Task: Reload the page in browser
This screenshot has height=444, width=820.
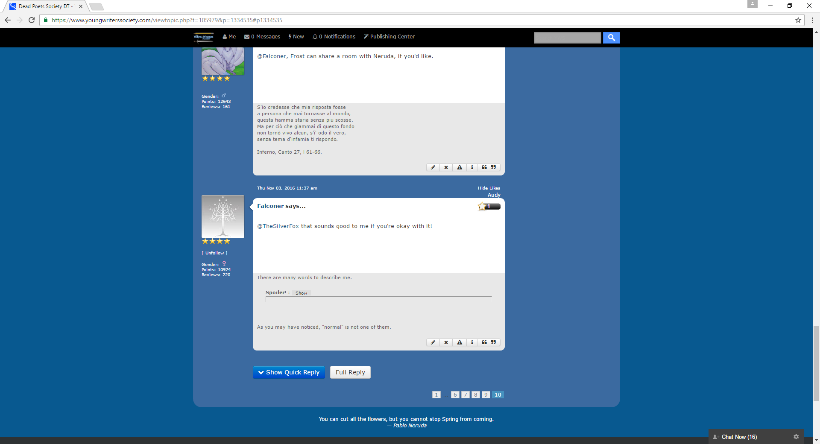Action: click(x=32, y=20)
